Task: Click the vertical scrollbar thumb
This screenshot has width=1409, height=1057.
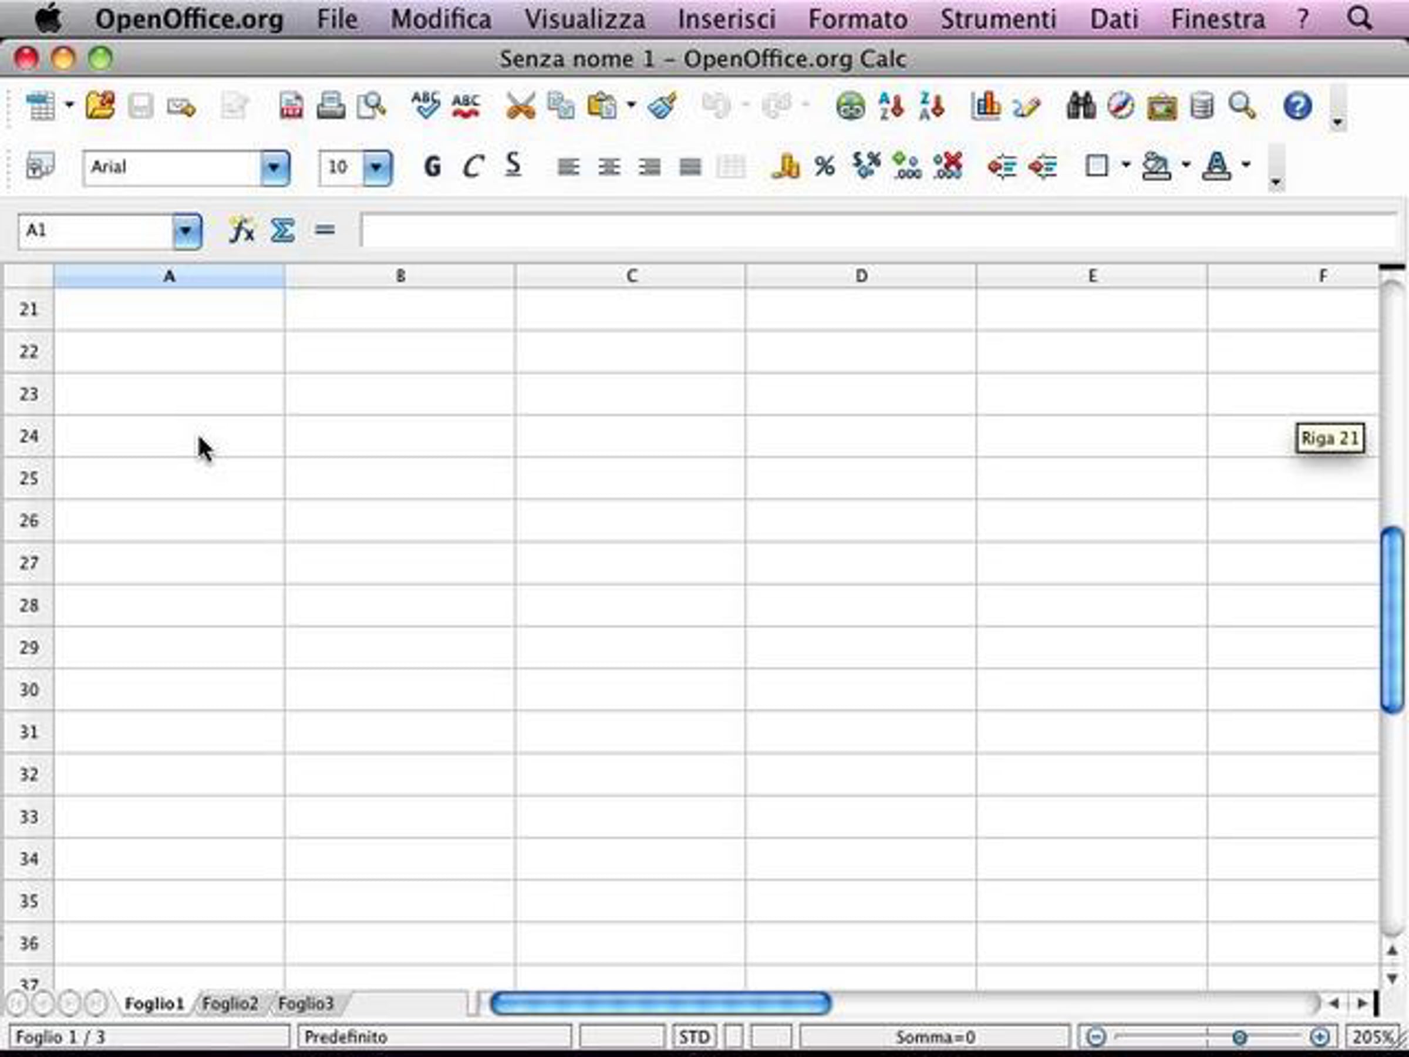Action: click(1393, 620)
